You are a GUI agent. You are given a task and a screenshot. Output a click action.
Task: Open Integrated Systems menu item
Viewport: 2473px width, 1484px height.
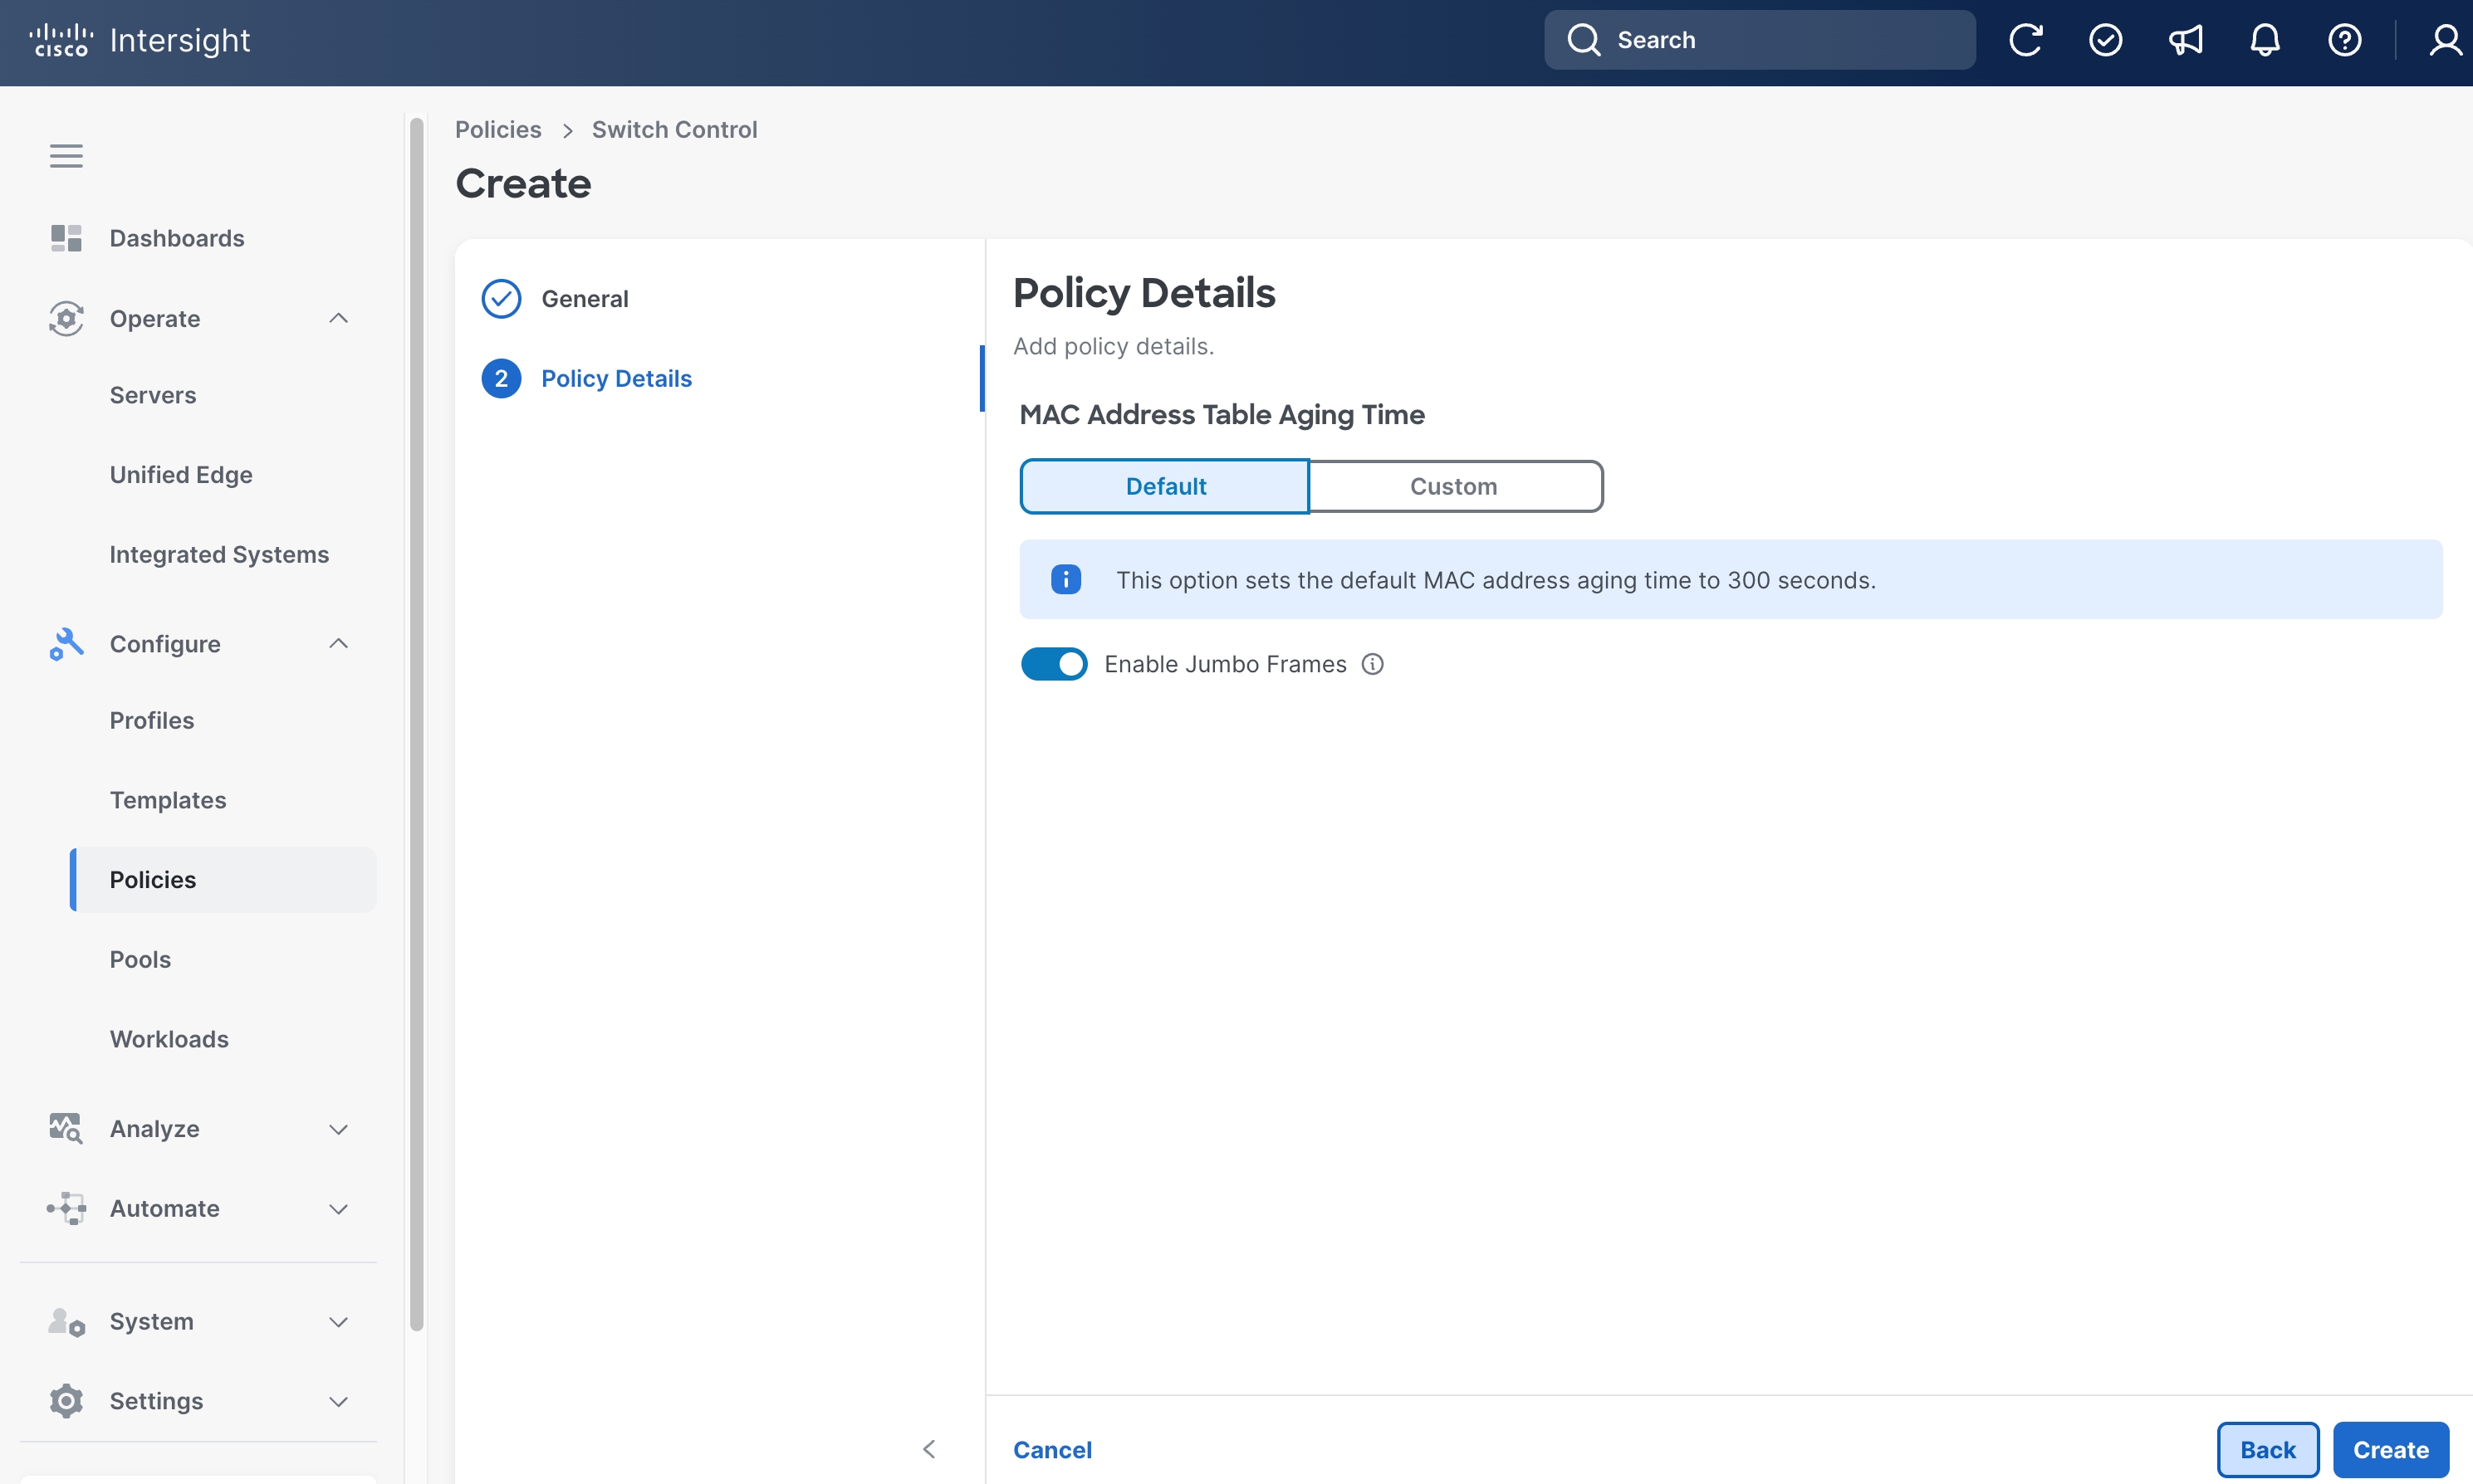click(x=219, y=554)
